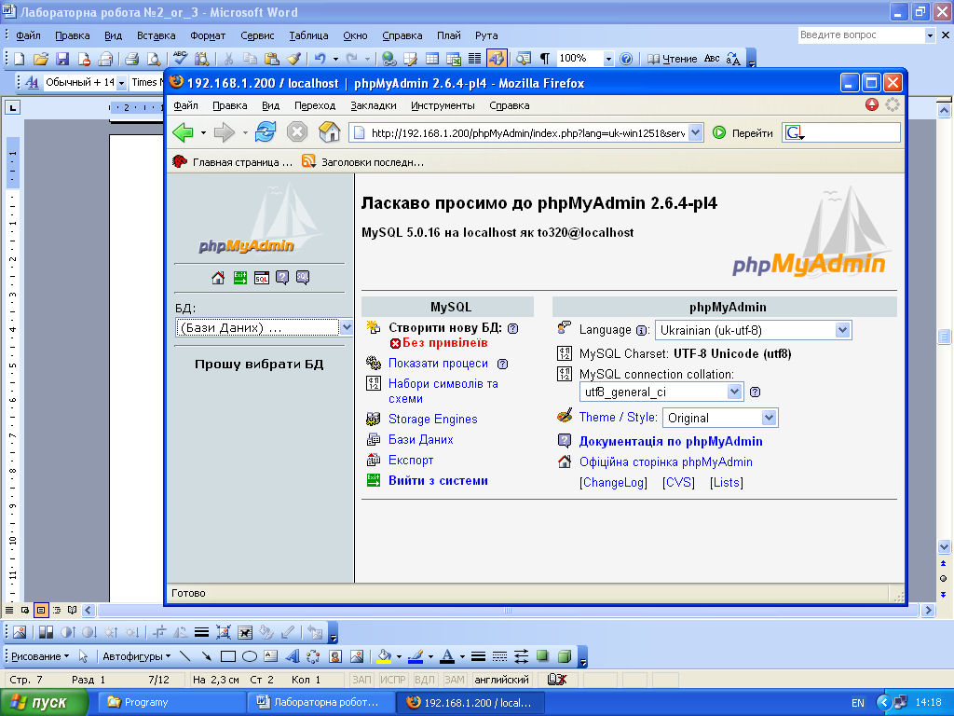Open the Рисование dropdown menu
Viewport: 954px width, 716px height.
[40, 656]
